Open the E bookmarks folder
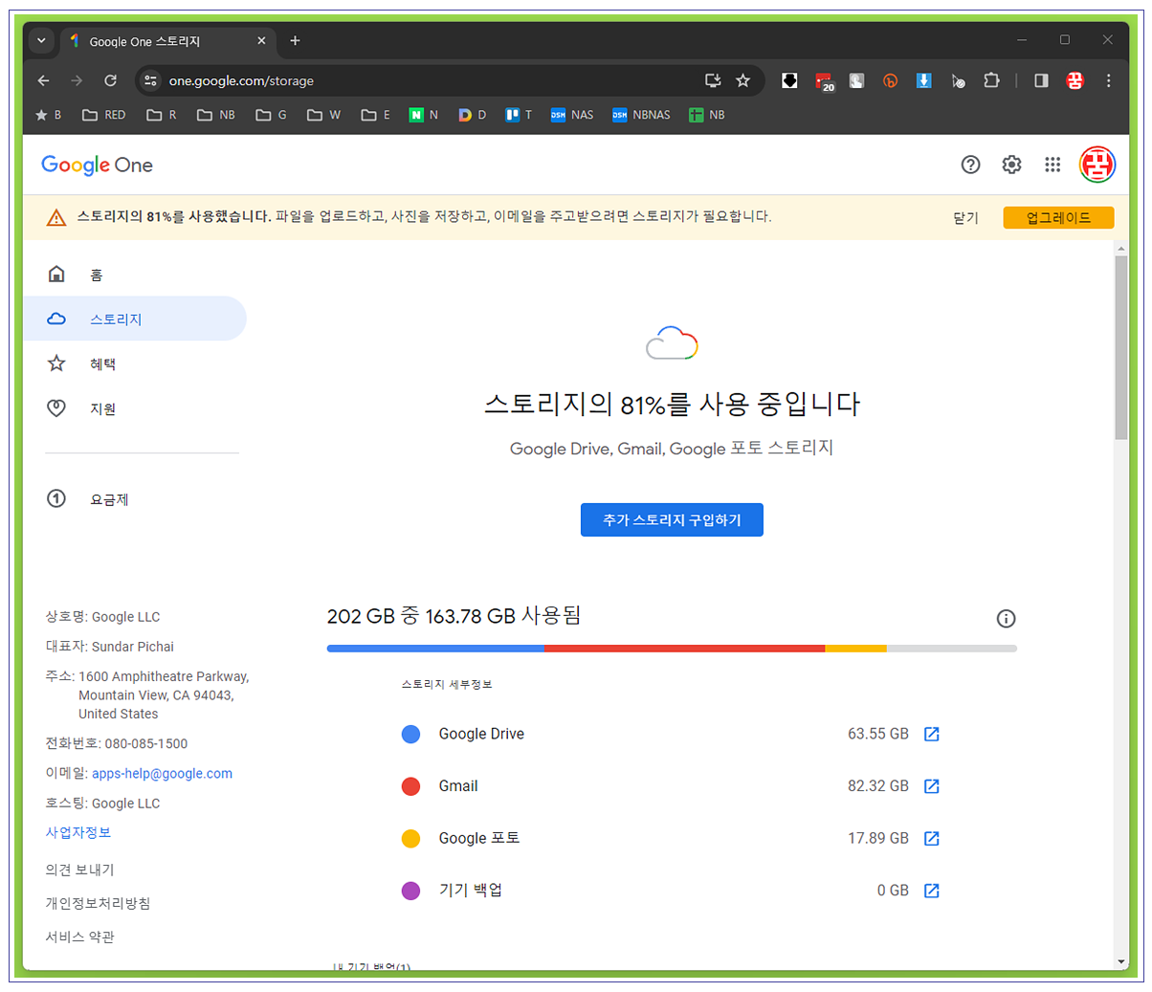This screenshot has height=992, width=1152. [376, 115]
